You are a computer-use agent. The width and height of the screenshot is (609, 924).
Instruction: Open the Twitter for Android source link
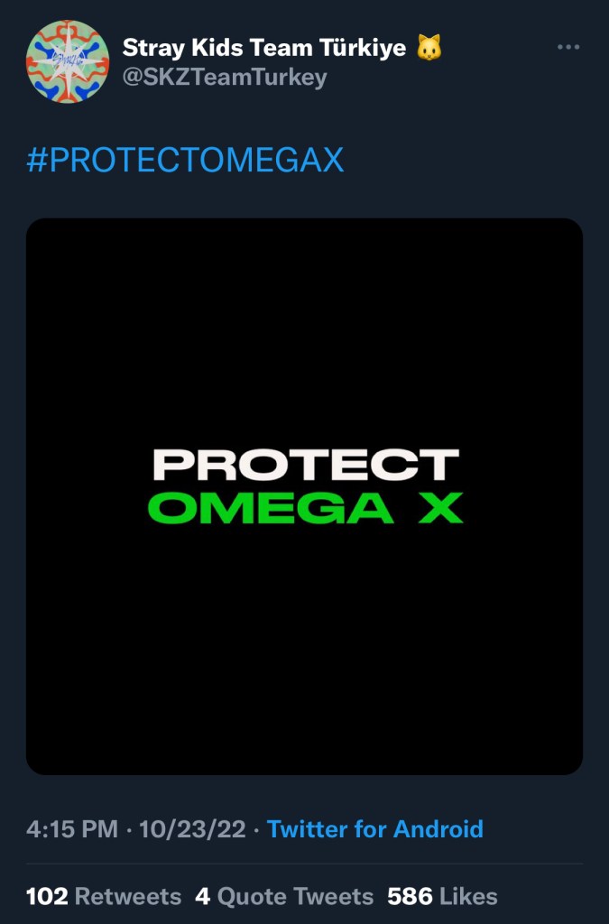point(375,829)
